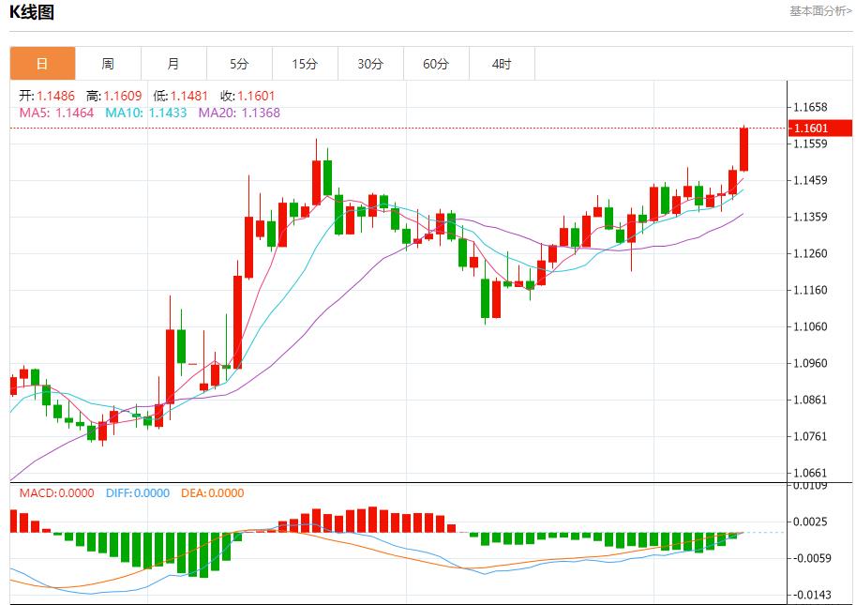
Task: Click the MACD value label
Action: [x=56, y=493]
